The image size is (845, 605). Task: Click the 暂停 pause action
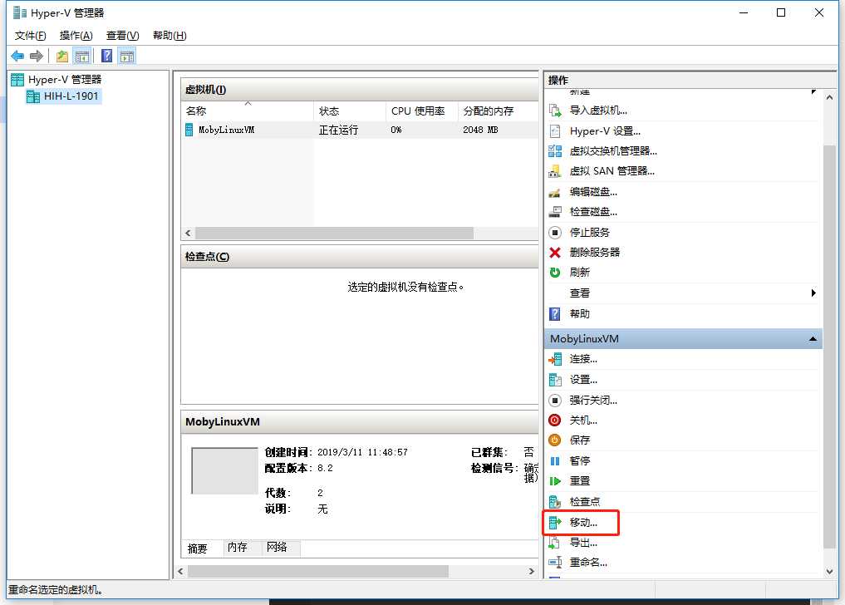[x=579, y=460]
